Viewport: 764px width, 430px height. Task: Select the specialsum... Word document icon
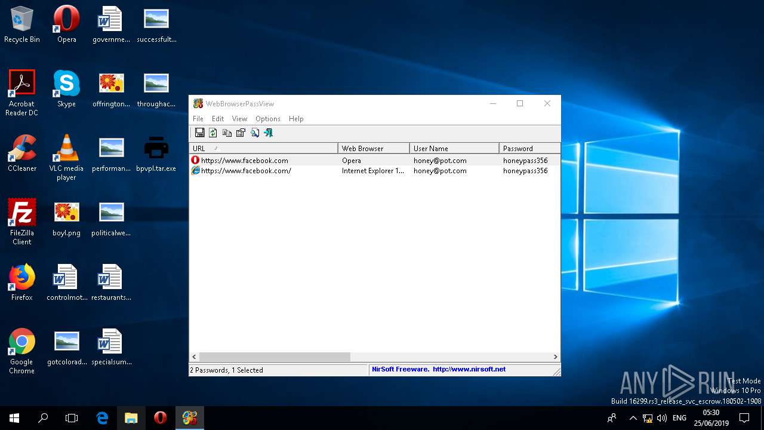111,346
